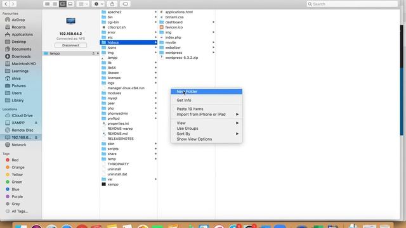Image resolution: width=406 pixels, height=228 pixels.
Task: Choose Get Info from the context menu
Action: (x=206, y=100)
